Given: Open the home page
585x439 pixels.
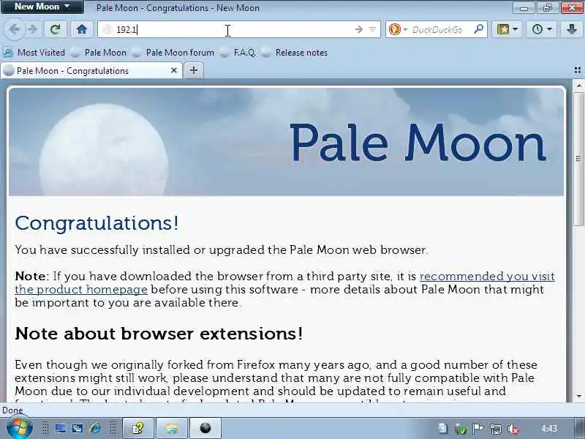Looking at the screenshot, I should (x=82, y=29).
